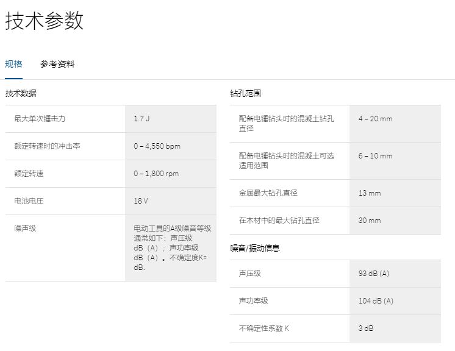Viewport: 455px width, 351px height.
Task: Click the 1.7 J value cell
Action: click(x=142, y=119)
